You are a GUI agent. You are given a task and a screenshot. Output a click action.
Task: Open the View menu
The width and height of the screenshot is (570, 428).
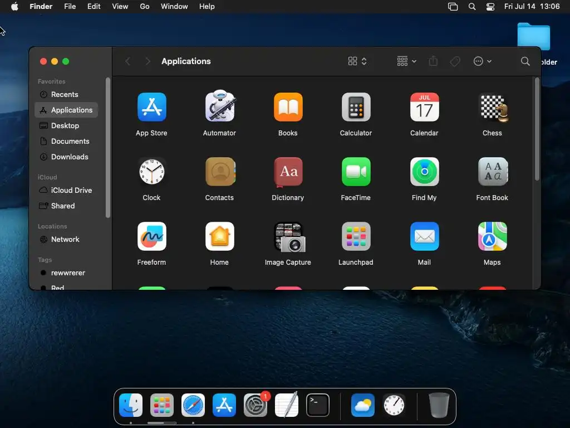[x=120, y=7]
